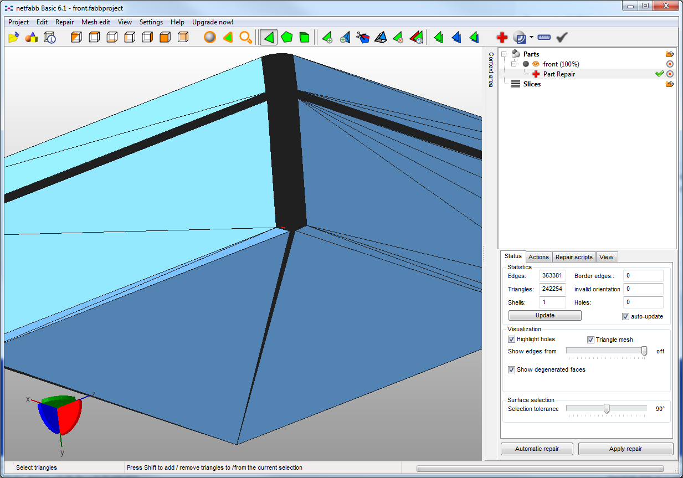Viewport: 683px width, 478px height.
Task: Click the red cross repair toolbar icon
Action: coord(502,38)
